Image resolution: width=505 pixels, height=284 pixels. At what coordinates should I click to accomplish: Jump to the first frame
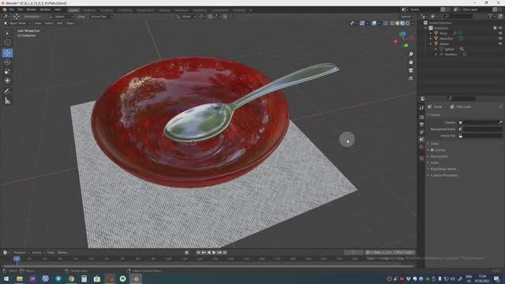coord(198,252)
